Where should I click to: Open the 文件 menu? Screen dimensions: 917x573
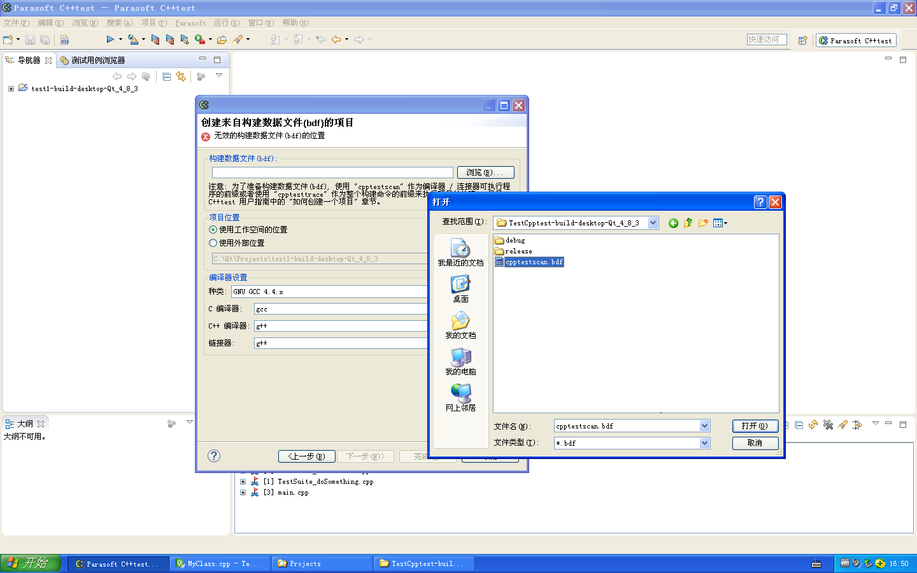click(17, 23)
